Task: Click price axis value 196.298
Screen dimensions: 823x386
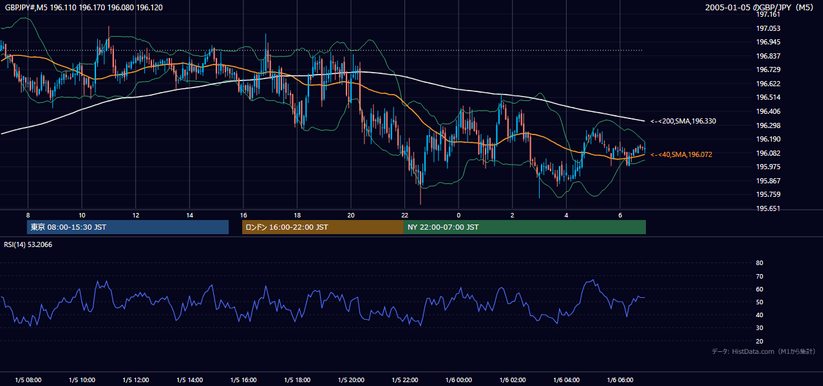Action: pyautogui.click(x=768, y=125)
